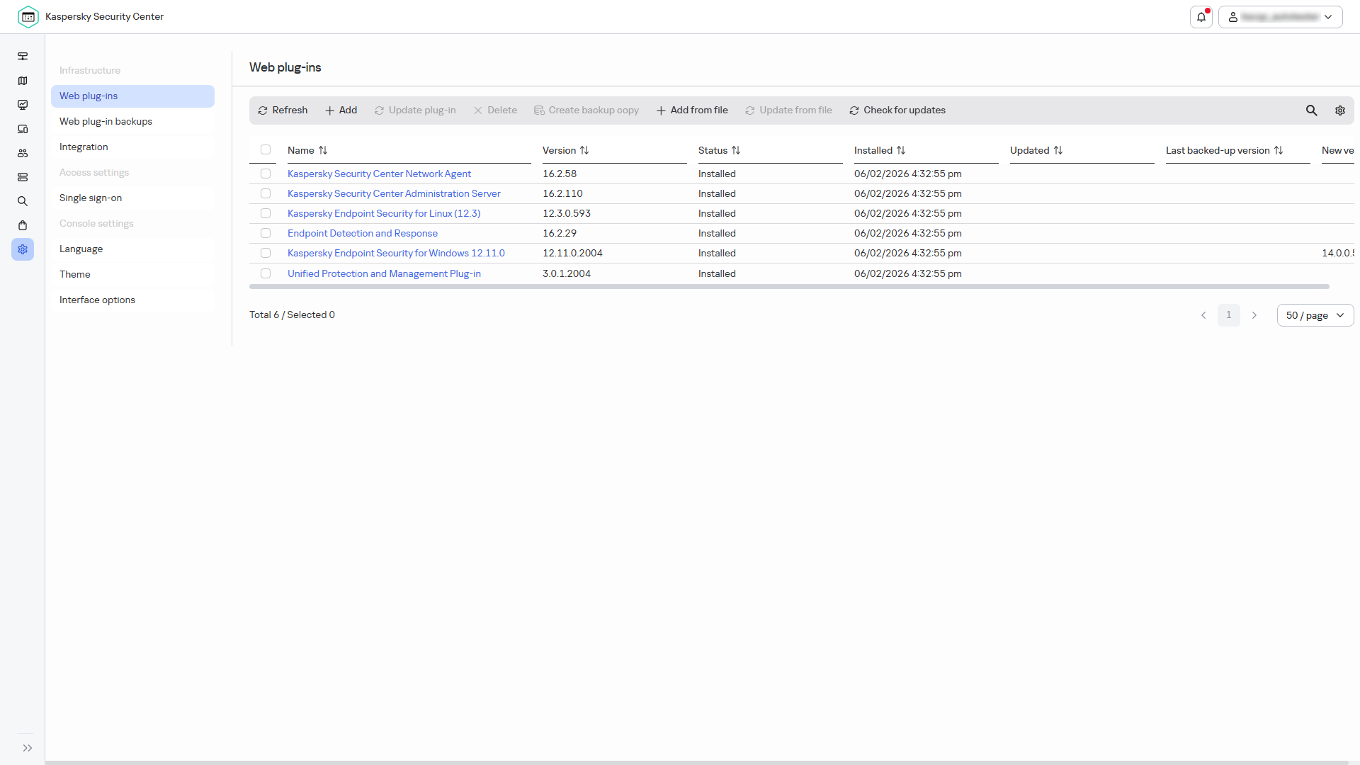Select the checkbox for Kaspersky Endpoint Security for Linux

(x=266, y=213)
